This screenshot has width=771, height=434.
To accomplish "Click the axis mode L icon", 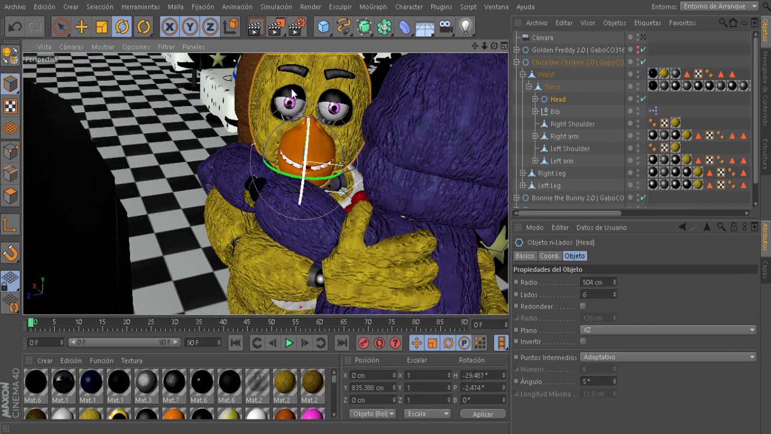I will click(10, 225).
